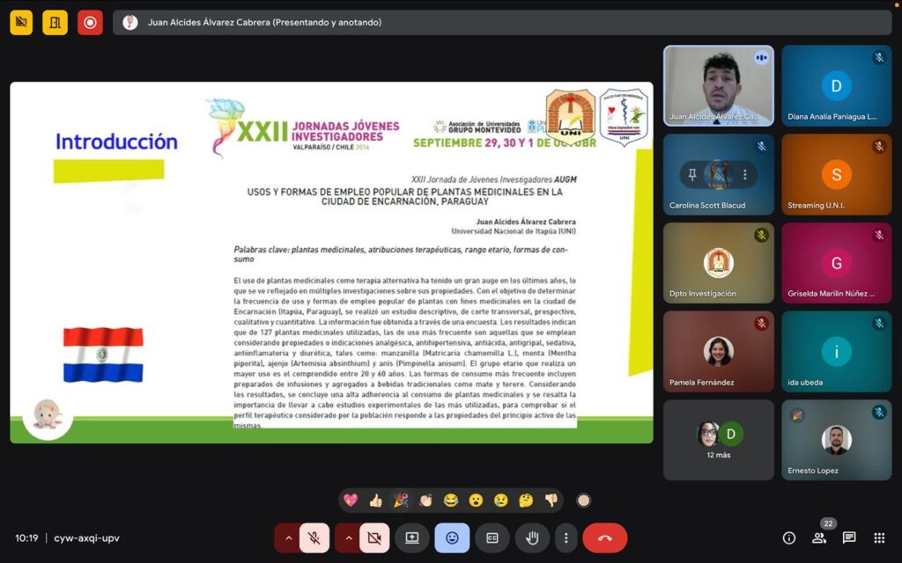Screen dimensions: 902x563
Task: Toggle the camera on/off button
Action: [373, 537]
